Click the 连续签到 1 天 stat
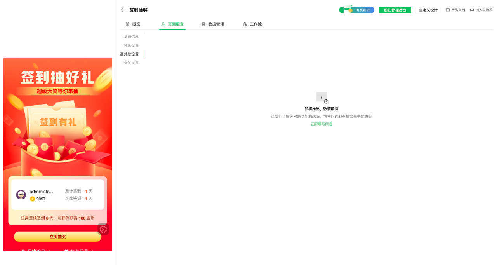 (79, 199)
